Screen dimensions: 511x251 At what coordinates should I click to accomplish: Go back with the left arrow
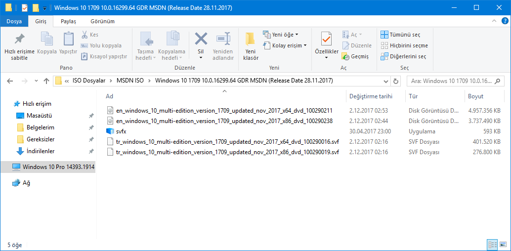click(10, 81)
